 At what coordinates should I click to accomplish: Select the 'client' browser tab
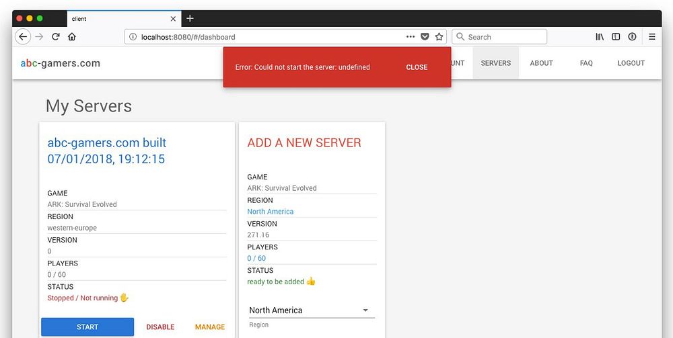(x=124, y=19)
